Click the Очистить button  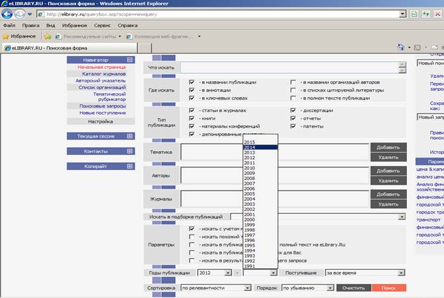[353, 288]
